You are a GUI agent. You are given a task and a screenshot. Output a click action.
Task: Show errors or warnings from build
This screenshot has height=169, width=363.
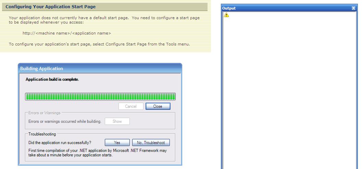117,121
